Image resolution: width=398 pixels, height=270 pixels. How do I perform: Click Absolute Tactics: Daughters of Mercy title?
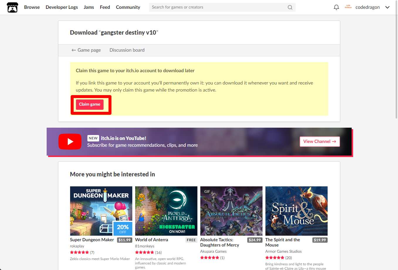(220, 242)
